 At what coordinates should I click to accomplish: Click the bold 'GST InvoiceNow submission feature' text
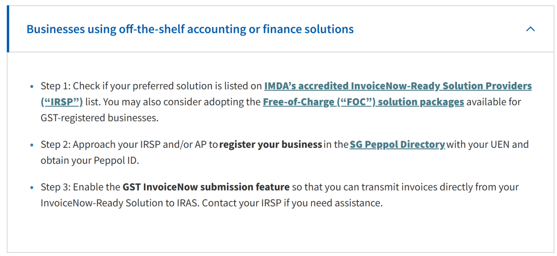point(206,187)
